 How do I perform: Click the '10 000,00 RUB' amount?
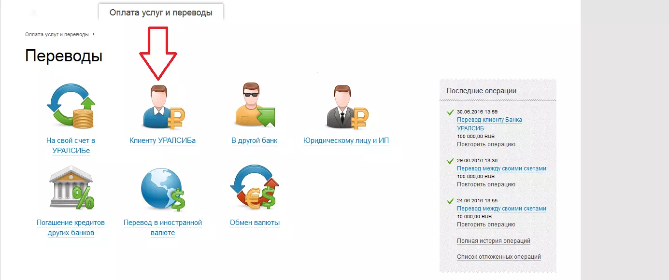click(474, 217)
